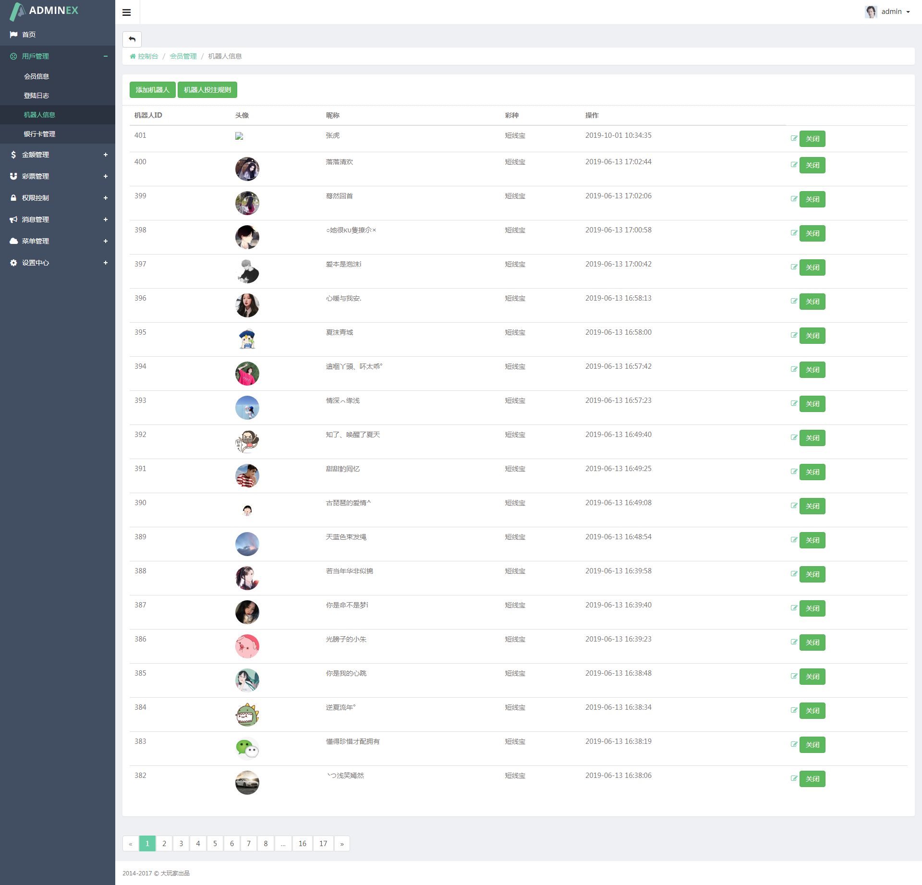The image size is (922, 885).
Task: Click the back arrow icon button
Action: point(132,39)
